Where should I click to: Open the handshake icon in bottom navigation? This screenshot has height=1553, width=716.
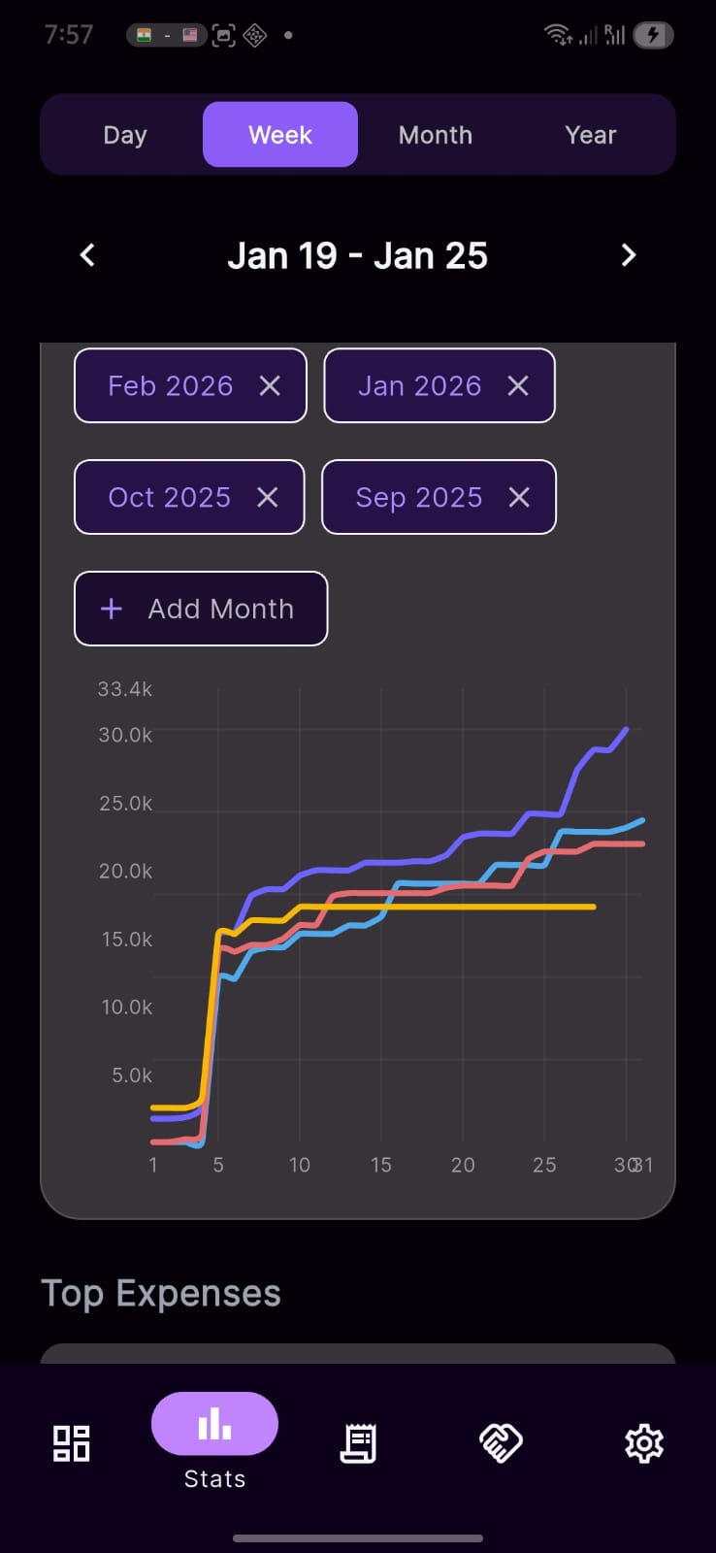tap(501, 1443)
